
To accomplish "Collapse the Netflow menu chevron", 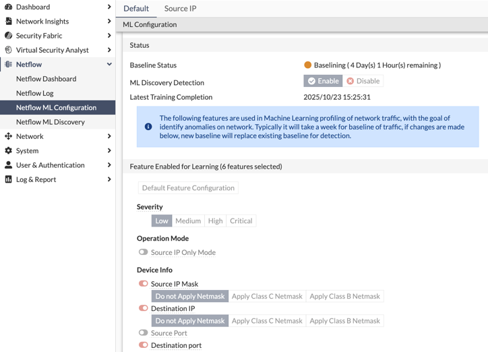I will 109,65.
